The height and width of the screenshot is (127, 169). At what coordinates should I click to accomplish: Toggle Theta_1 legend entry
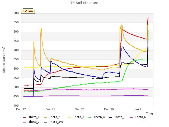(x=31, y=117)
